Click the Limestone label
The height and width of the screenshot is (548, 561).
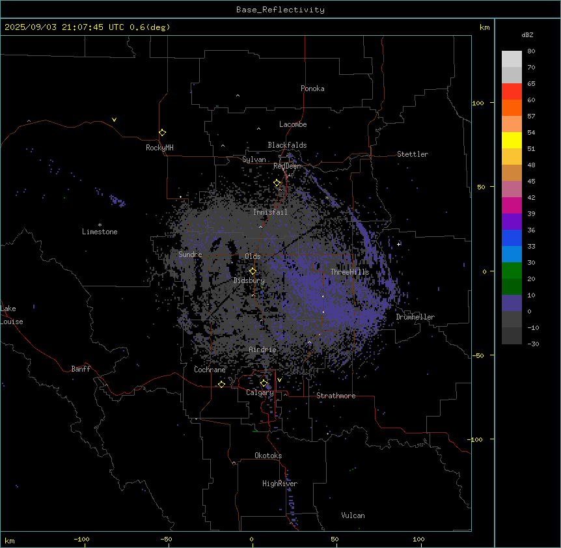[x=100, y=232]
